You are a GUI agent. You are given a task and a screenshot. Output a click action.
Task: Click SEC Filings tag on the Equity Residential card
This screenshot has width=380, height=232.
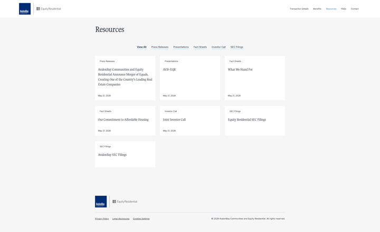click(235, 111)
